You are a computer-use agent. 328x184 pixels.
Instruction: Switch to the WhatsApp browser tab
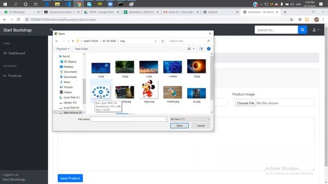tap(21, 12)
